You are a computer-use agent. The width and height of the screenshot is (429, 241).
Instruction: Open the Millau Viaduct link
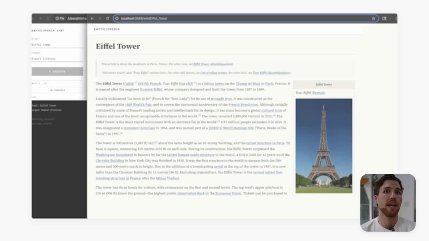point(167,178)
